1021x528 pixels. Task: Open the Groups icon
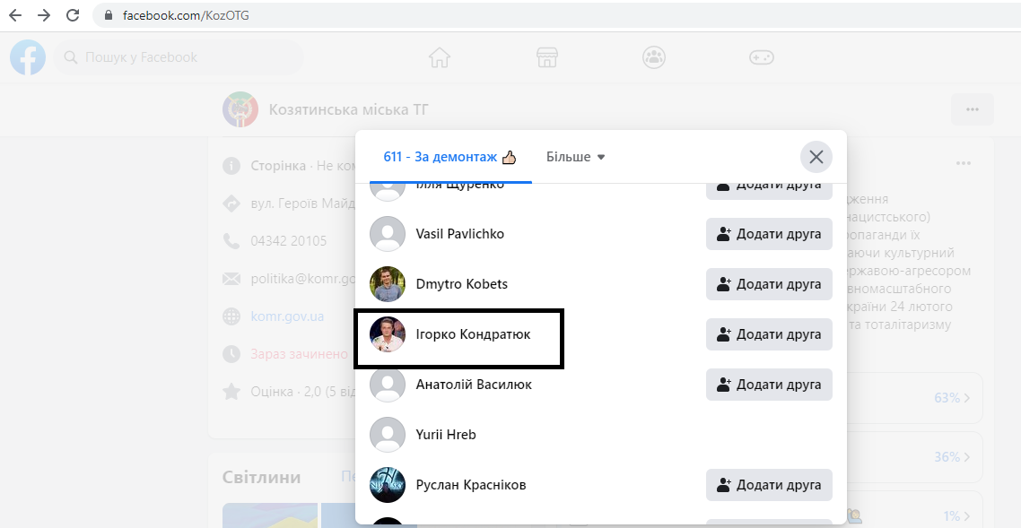pos(654,57)
